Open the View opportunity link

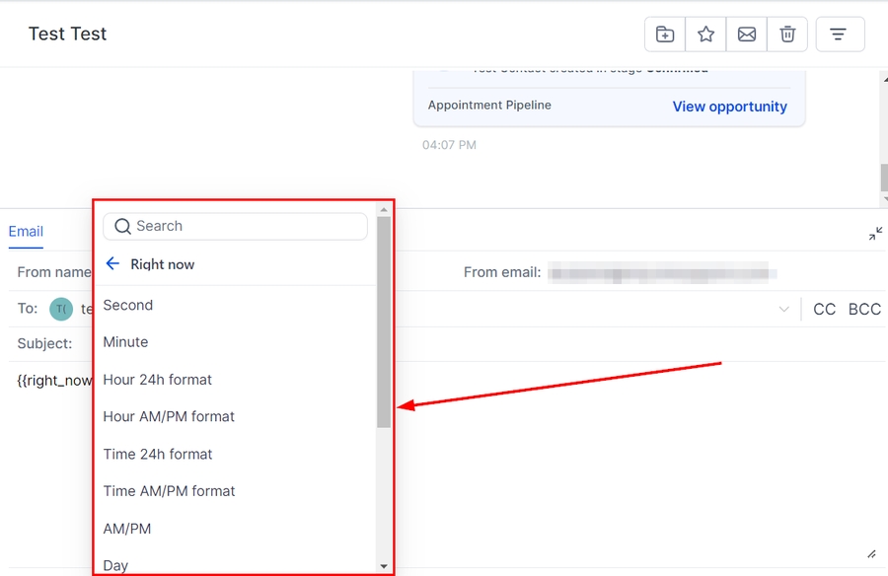click(729, 107)
